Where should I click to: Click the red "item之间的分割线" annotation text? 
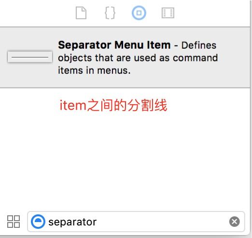pos(113,105)
